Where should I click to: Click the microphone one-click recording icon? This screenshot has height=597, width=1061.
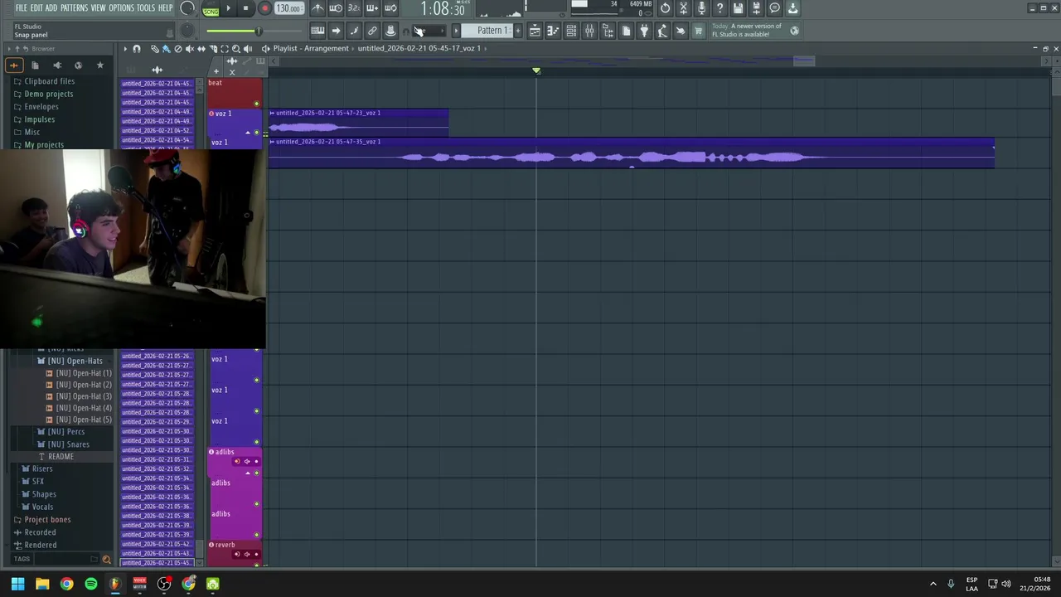701,8
